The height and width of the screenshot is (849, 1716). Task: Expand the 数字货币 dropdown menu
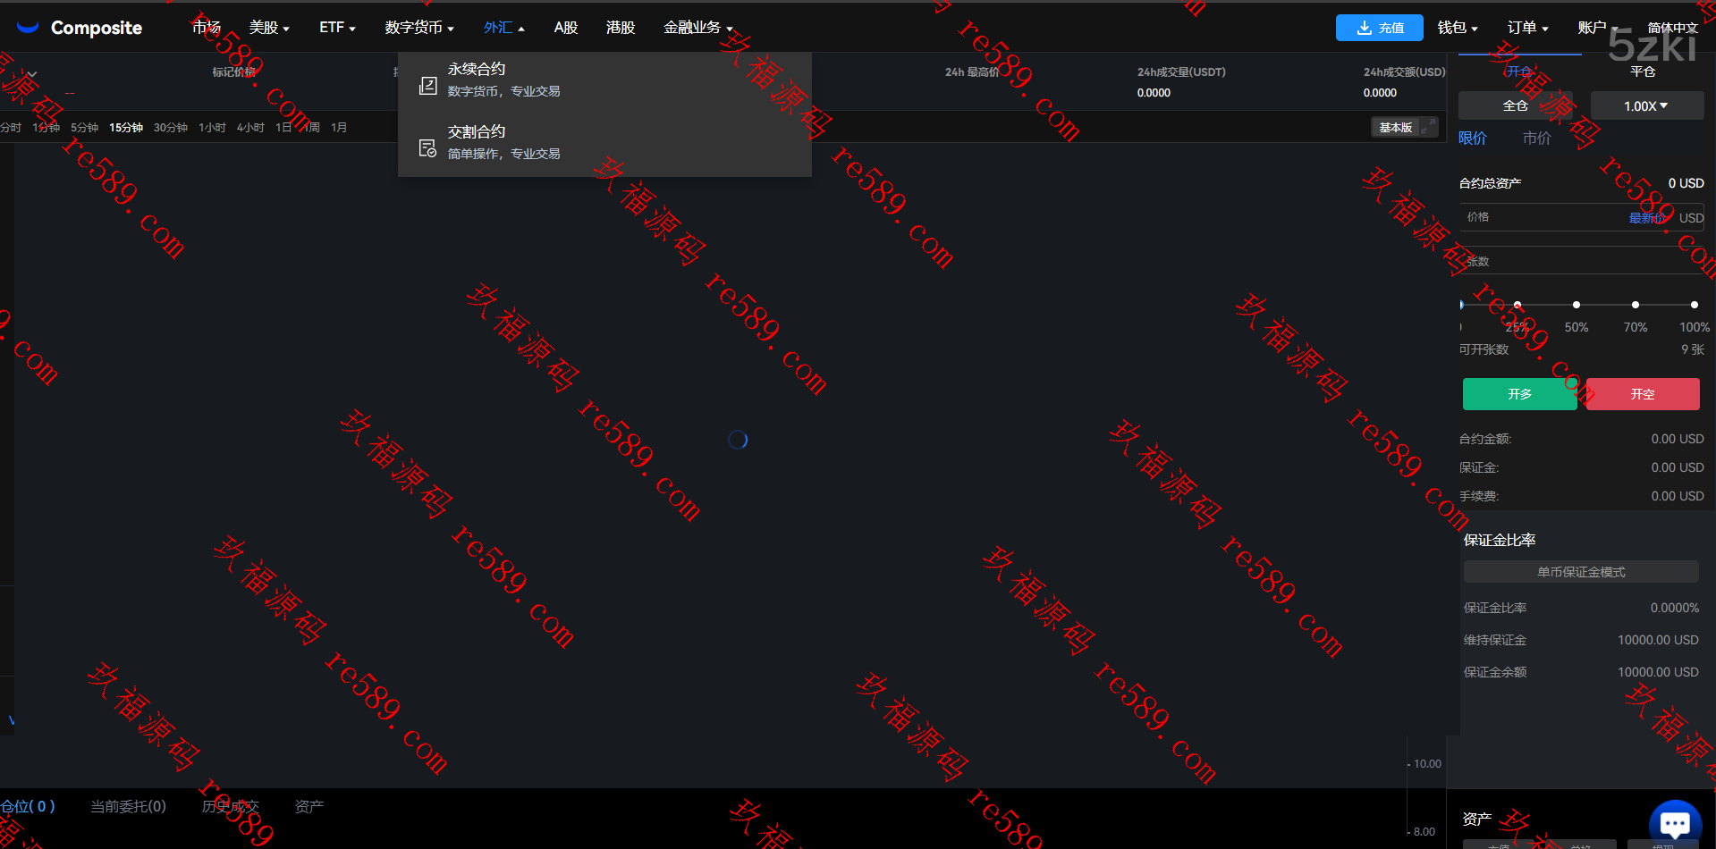[418, 28]
